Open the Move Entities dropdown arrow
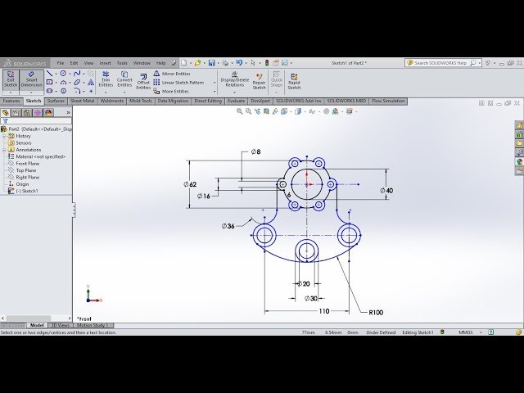This screenshot has height=393, width=524. click(215, 91)
